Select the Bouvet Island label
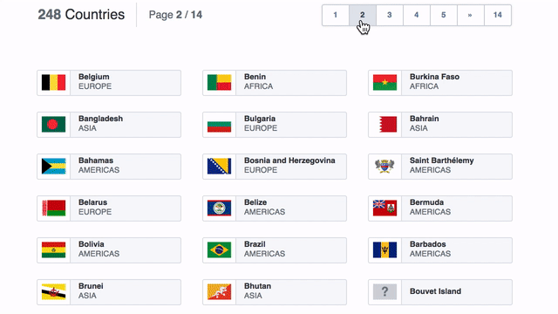The image size is (558, 314). [x=435, y=291]
